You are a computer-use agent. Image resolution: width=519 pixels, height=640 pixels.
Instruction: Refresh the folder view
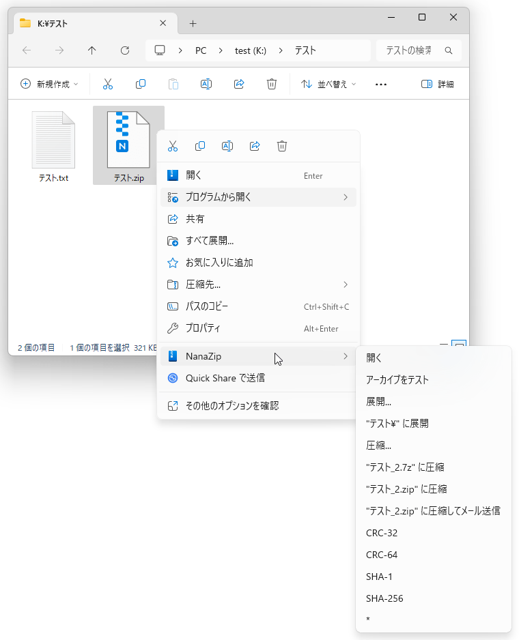125,50
